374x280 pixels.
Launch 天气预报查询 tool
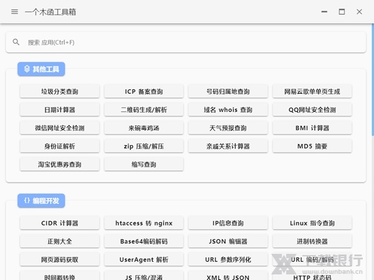click(x=228, y=128)
